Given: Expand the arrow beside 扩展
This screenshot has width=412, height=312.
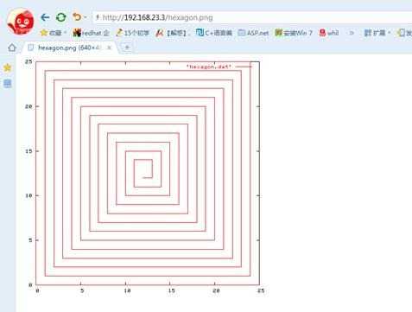Looking at the screenshot, I should tap(389, 33).
